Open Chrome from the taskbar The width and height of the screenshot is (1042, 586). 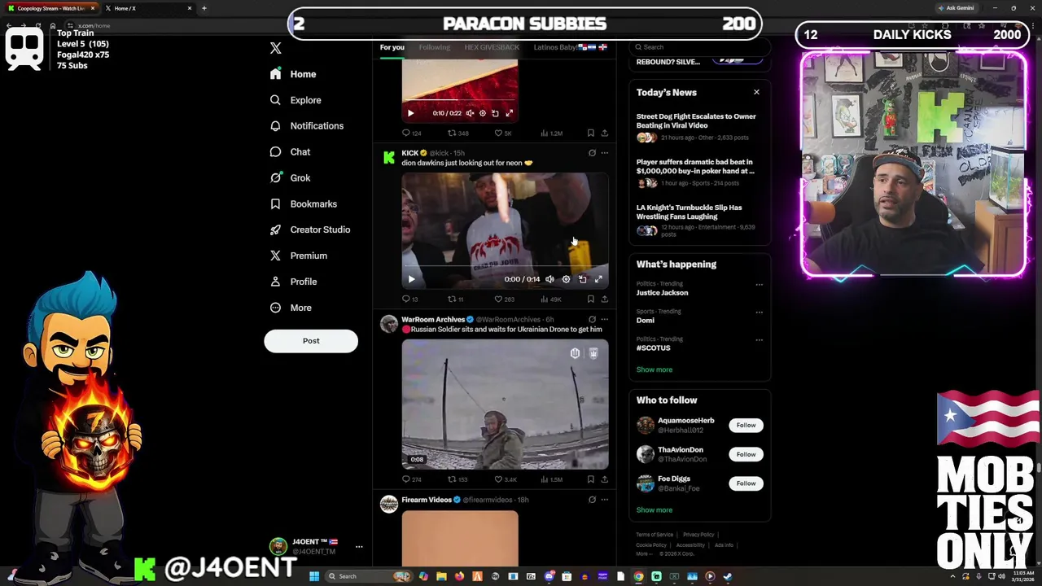click(x=638, y=576)
